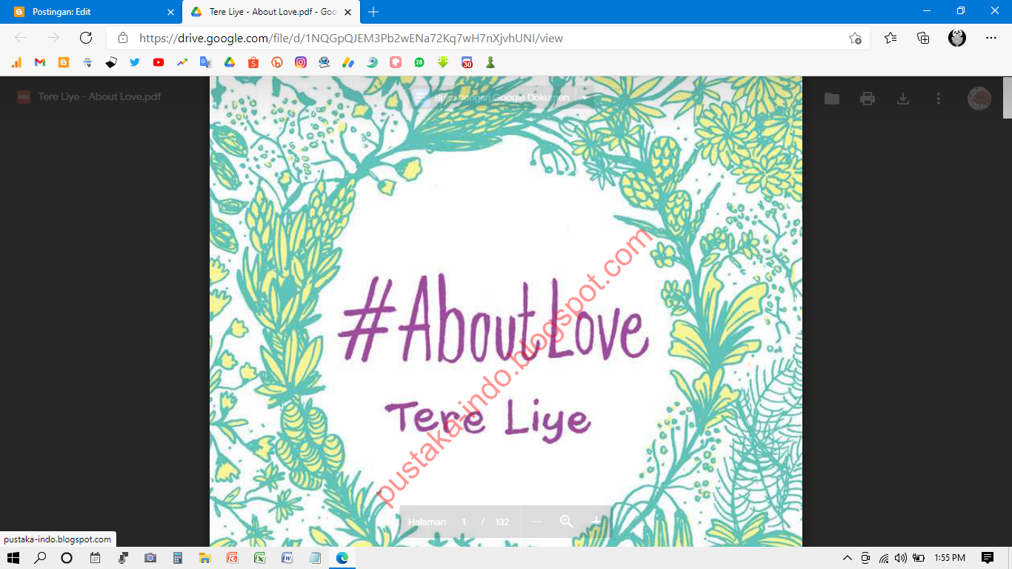
Task: Go back to previous page
Action: pyautogui.click(x=21, y=38)
